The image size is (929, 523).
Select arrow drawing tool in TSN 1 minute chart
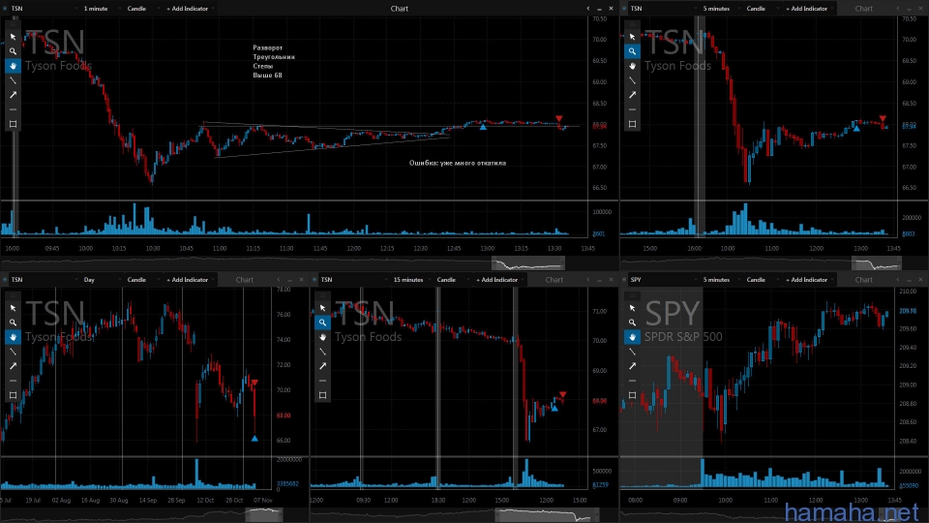(13, 95)
